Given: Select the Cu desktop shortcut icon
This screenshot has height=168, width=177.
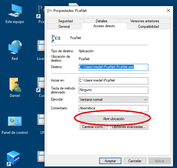Looking at the screenshot, I should pos(41,87).
